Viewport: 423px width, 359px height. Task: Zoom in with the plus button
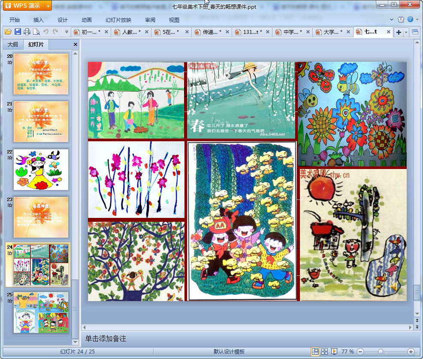(x=411, y=351)
